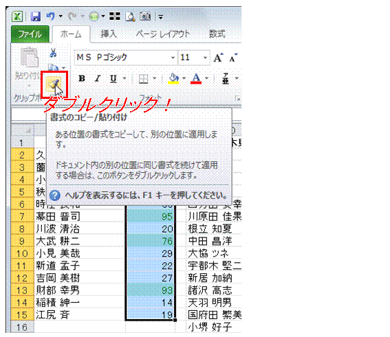The height and width of the screenshot is (337, 390).
Task: Toggle Italic formatting
Action: tap(98, 79)
